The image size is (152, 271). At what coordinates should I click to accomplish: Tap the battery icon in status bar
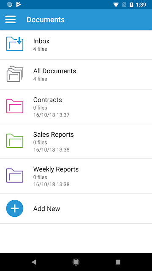tap(131, 5)
